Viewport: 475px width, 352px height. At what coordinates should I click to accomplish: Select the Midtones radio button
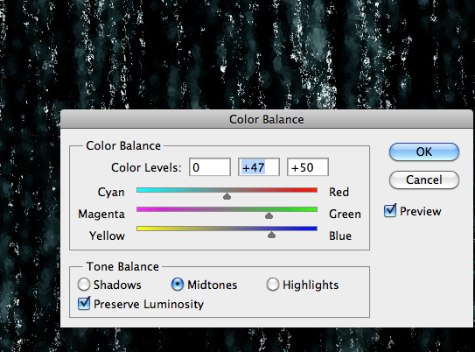click(x=178, y=285)
